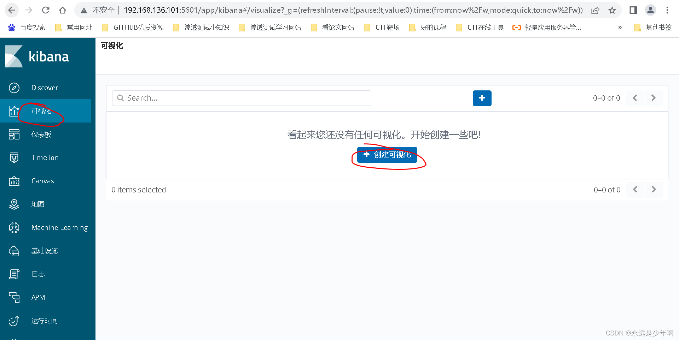Open the CTF靶场 bookmark folder

[382, 27]
